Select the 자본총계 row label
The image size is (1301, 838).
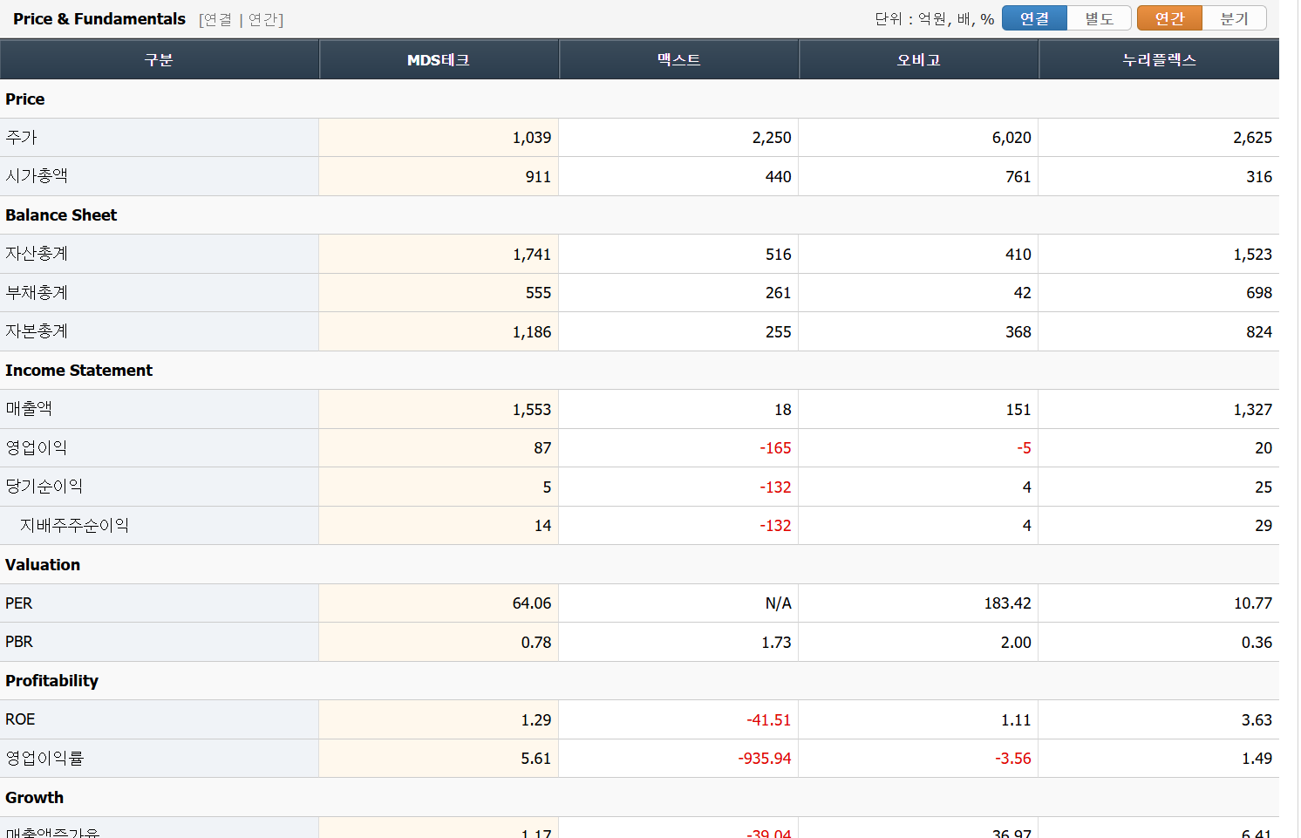[x=37, y=331]
